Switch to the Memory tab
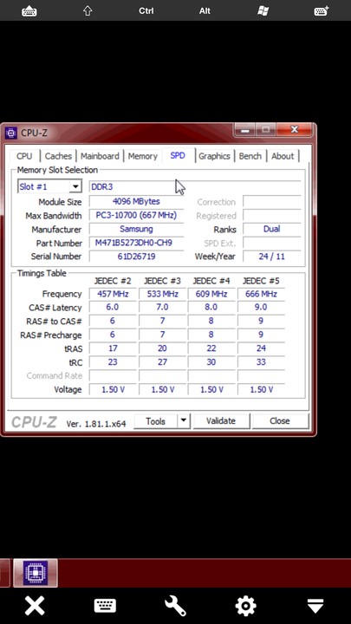The height and width of the screenshot is (624, 351). pos(143,156)
